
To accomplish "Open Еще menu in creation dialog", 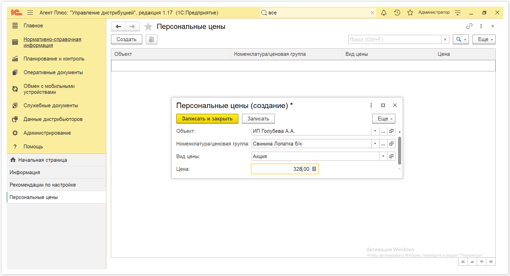I will pos(384,119).
